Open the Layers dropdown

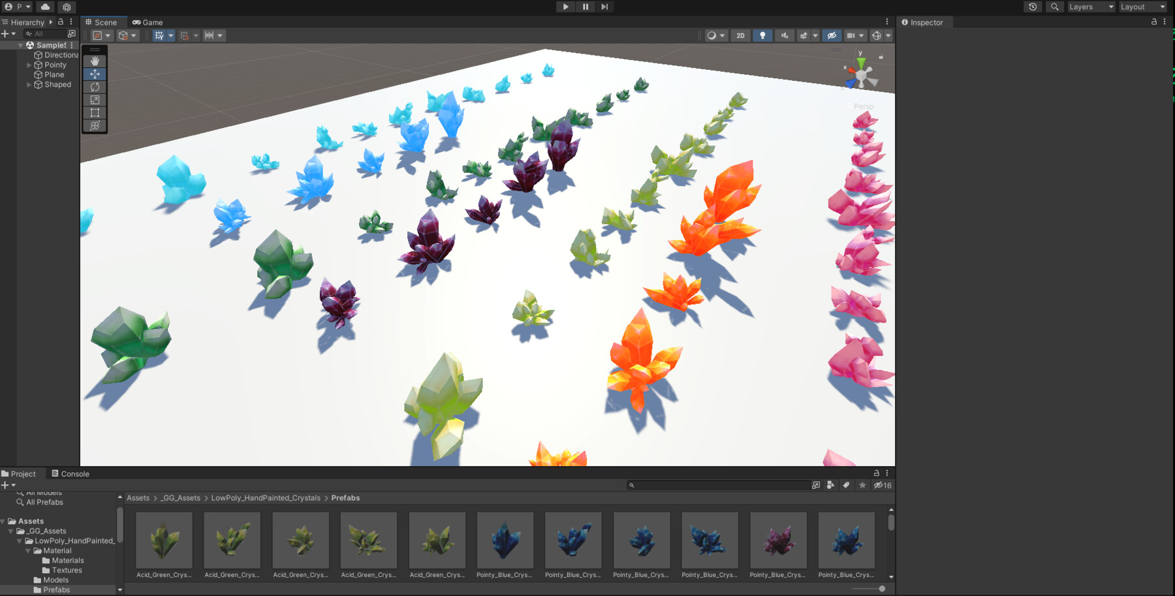tap(1089, 7)
